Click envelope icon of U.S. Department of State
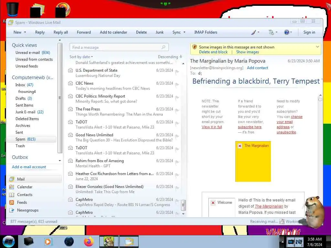Screen dimensions: 331x248 pyautogui.click(x=70, y=70)
